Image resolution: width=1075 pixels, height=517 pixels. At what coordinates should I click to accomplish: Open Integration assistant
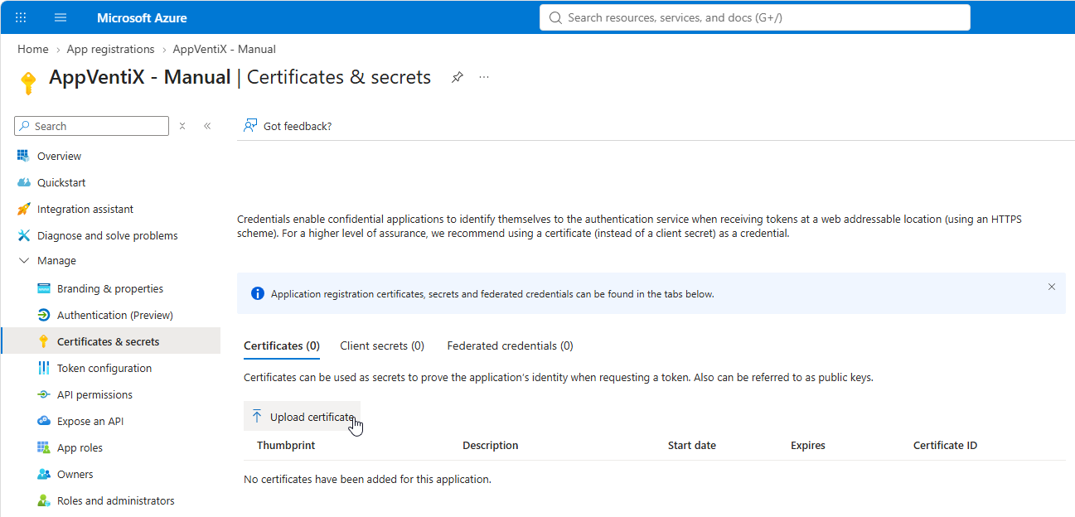(85, 209)
